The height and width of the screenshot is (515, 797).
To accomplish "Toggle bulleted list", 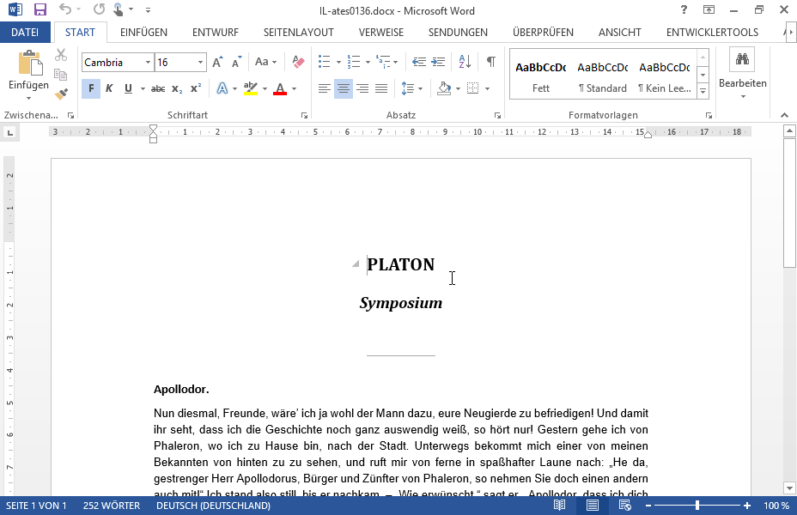I will click(325, 62).
